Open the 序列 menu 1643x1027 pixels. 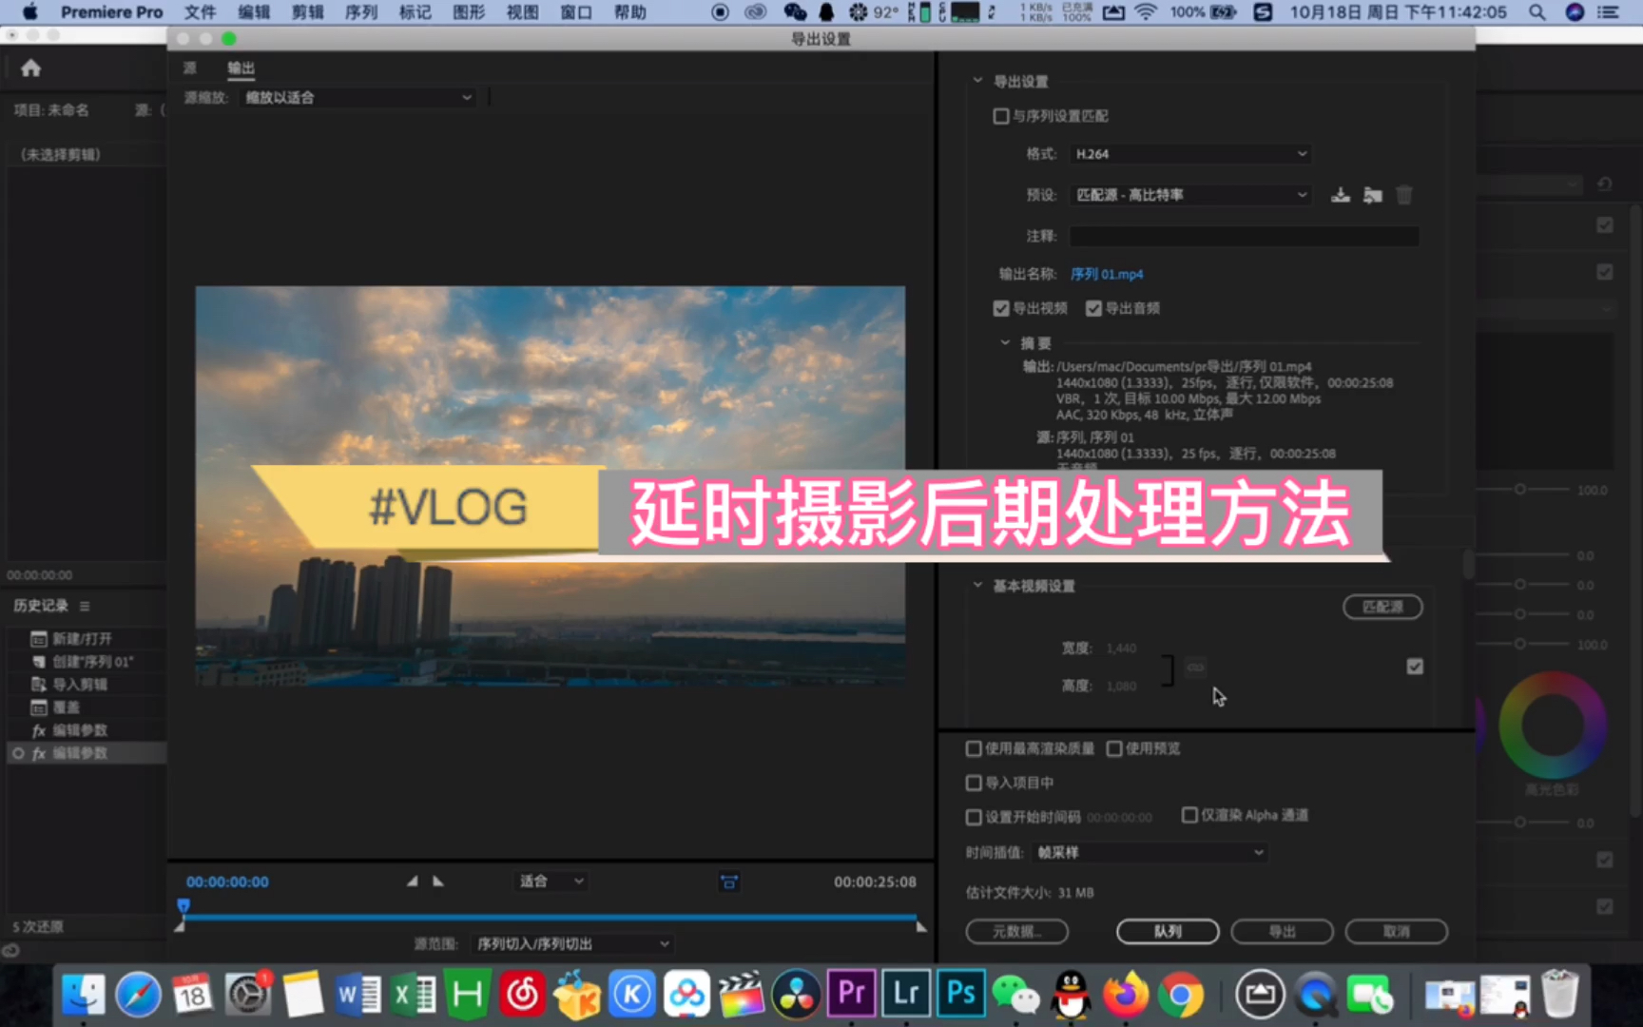click(x=361, y=12)
